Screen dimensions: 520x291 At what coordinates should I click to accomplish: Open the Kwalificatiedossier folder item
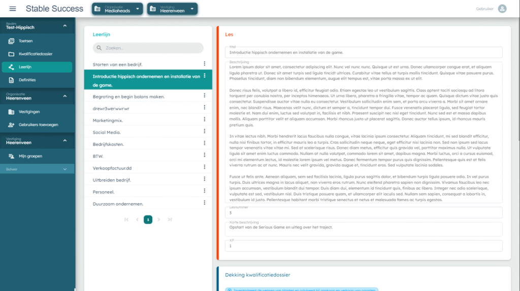click(x=36, y=54)
